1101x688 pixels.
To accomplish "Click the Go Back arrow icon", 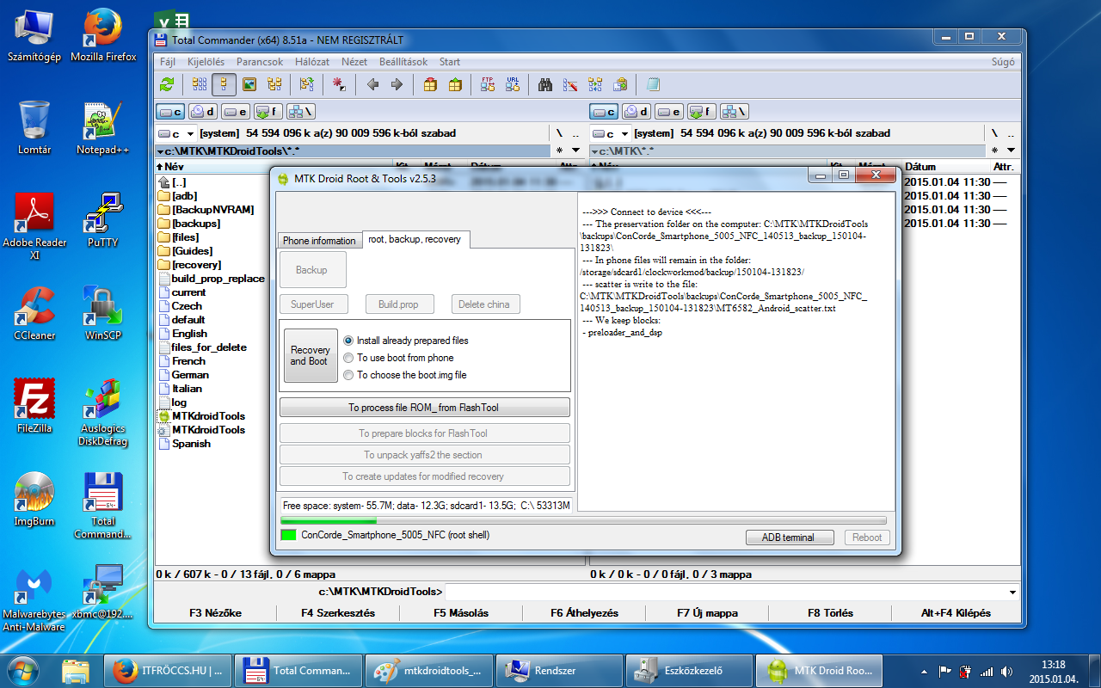I will (372, 84).
